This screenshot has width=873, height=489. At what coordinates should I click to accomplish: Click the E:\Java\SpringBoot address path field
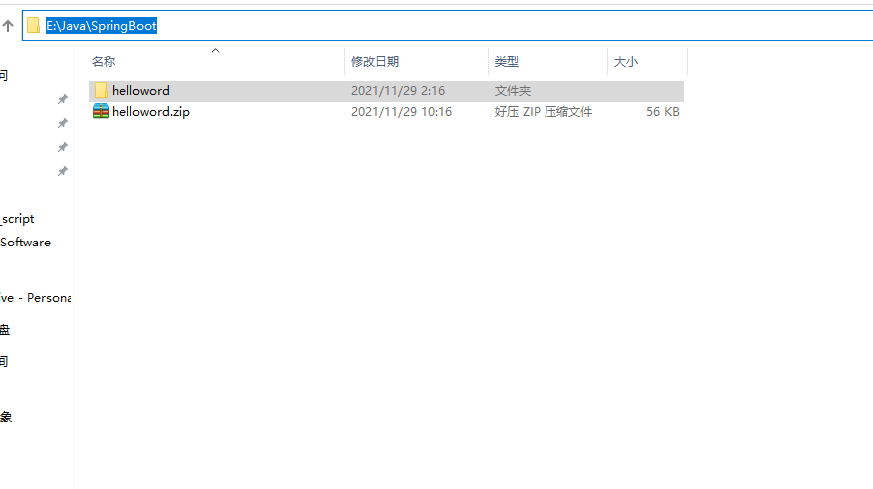click(x=448, y=26)
